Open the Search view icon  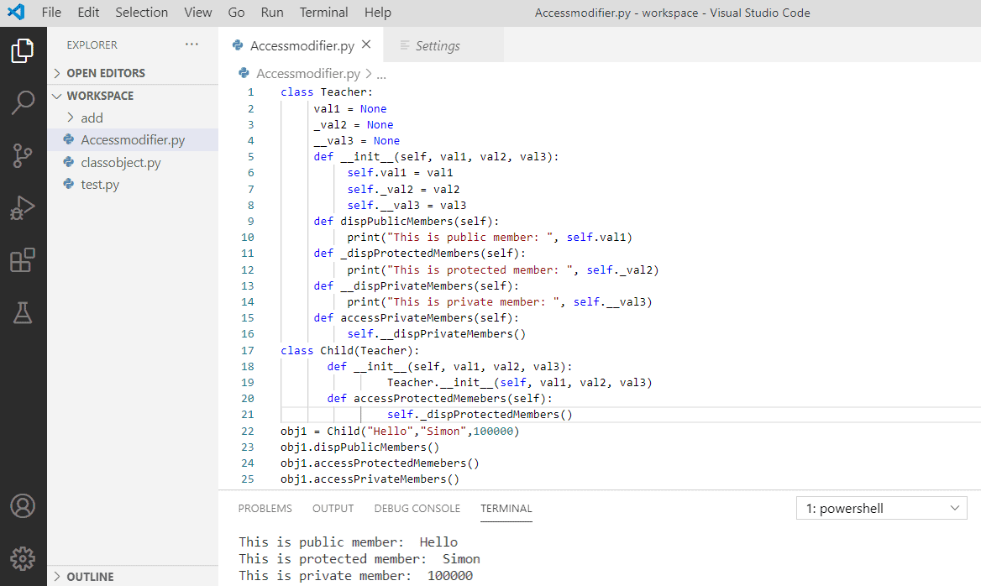tap(23, 102)
